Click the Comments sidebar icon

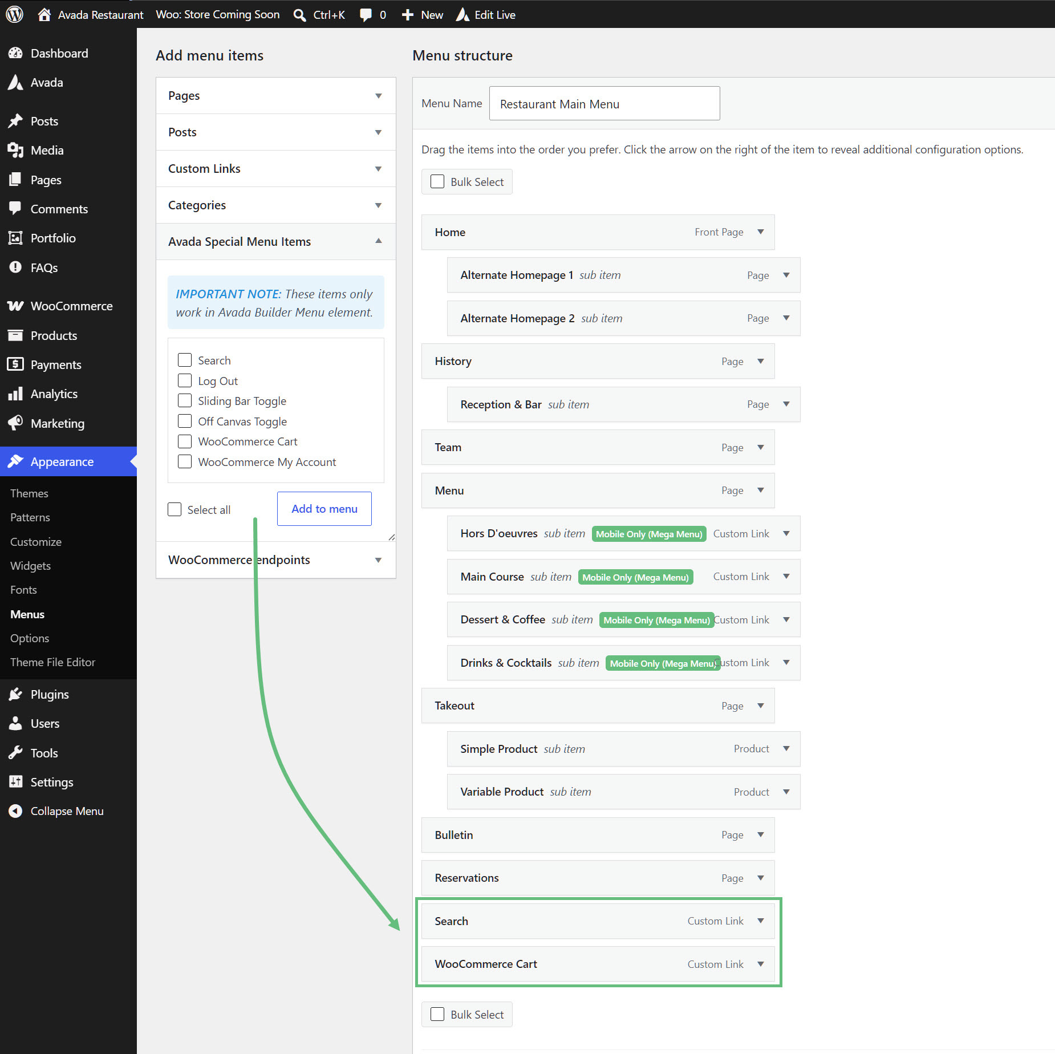[15, 209]
